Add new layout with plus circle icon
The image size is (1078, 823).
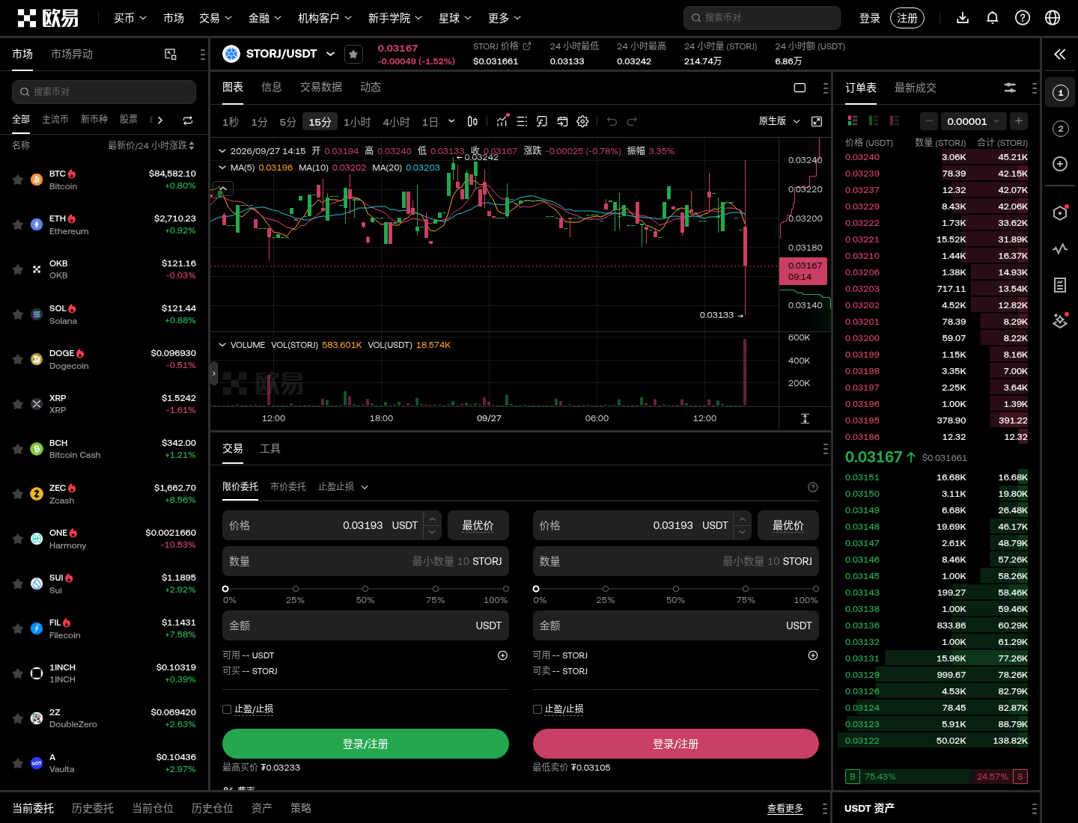pyautogui.click(x=1060, y=164)
